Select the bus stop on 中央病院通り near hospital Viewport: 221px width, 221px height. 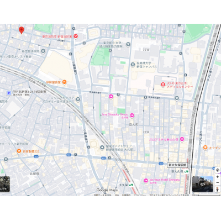click(146, 97)
